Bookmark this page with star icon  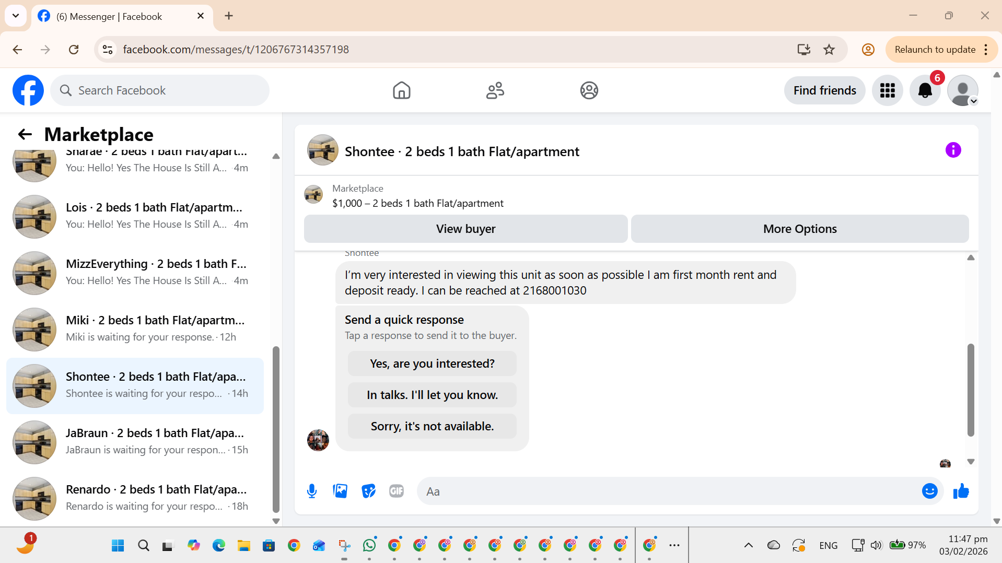click(x=829, y=50)
